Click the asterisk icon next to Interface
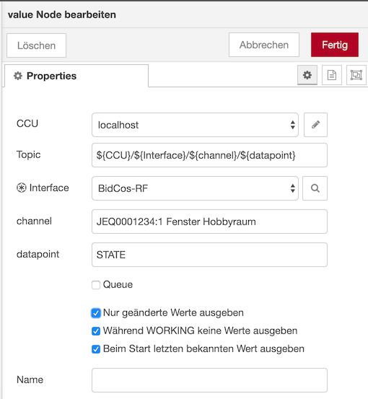Image resolution: width=368 pixels, height=399 pixels. 22,188
